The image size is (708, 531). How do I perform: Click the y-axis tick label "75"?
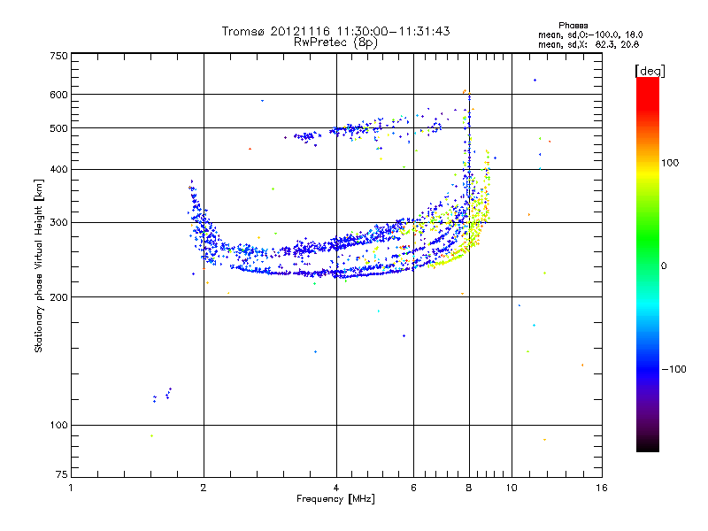[x=62, y=474]
